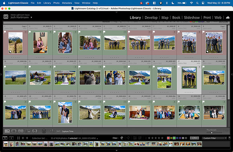Switch to Grid view in the toolbar
233x152 pixels.
7,131
